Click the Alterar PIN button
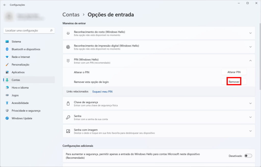 tap(234, 72)
